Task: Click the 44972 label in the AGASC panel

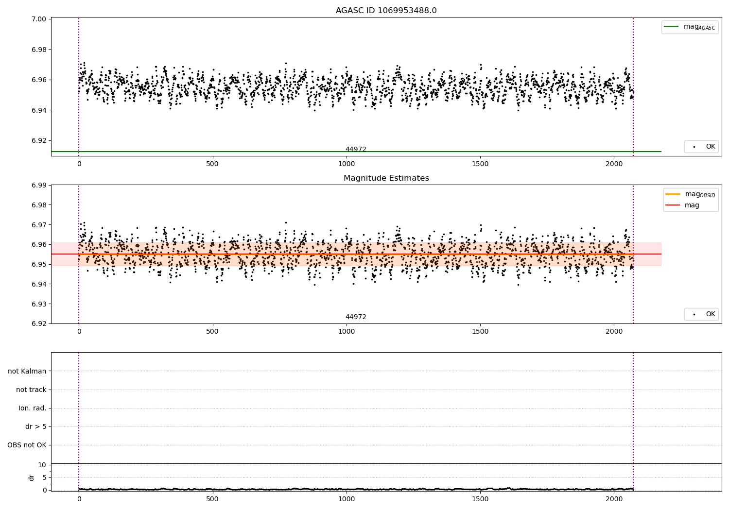Action: pos(356,150)
